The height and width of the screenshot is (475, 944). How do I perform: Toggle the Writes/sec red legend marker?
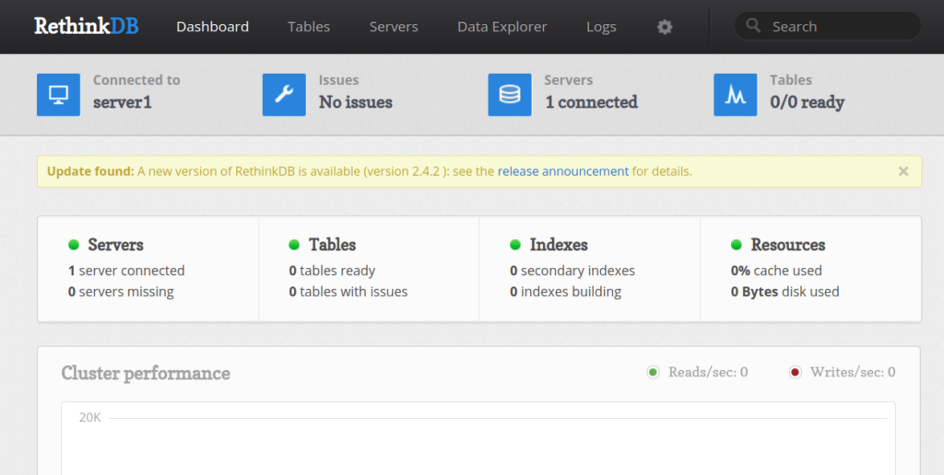(x=796, y=372)
